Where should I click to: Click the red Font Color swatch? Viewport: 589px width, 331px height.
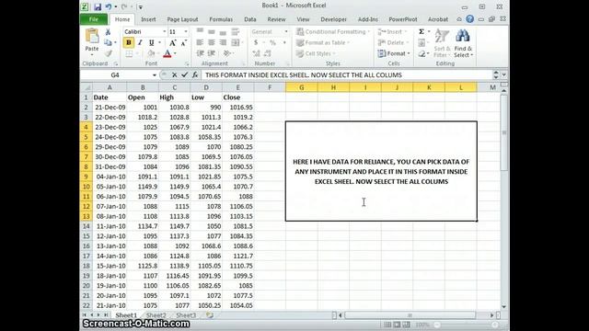[x=167, y=53]
